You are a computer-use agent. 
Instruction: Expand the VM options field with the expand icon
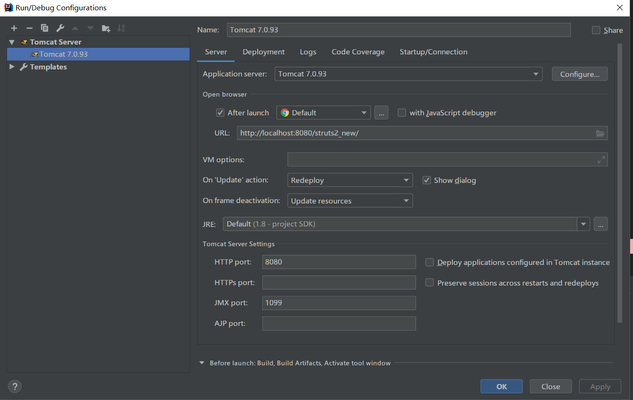pyautogui.click(x=601, y=160)
